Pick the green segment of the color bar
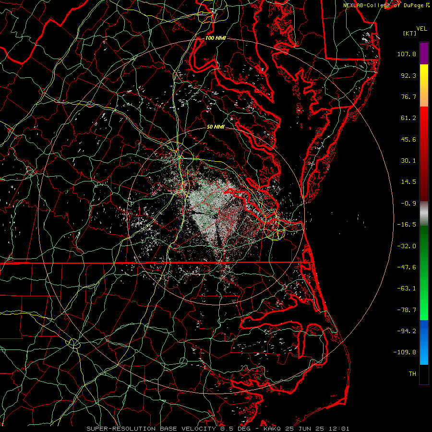Screen dimensions: 432x432 tap(424, 273)
